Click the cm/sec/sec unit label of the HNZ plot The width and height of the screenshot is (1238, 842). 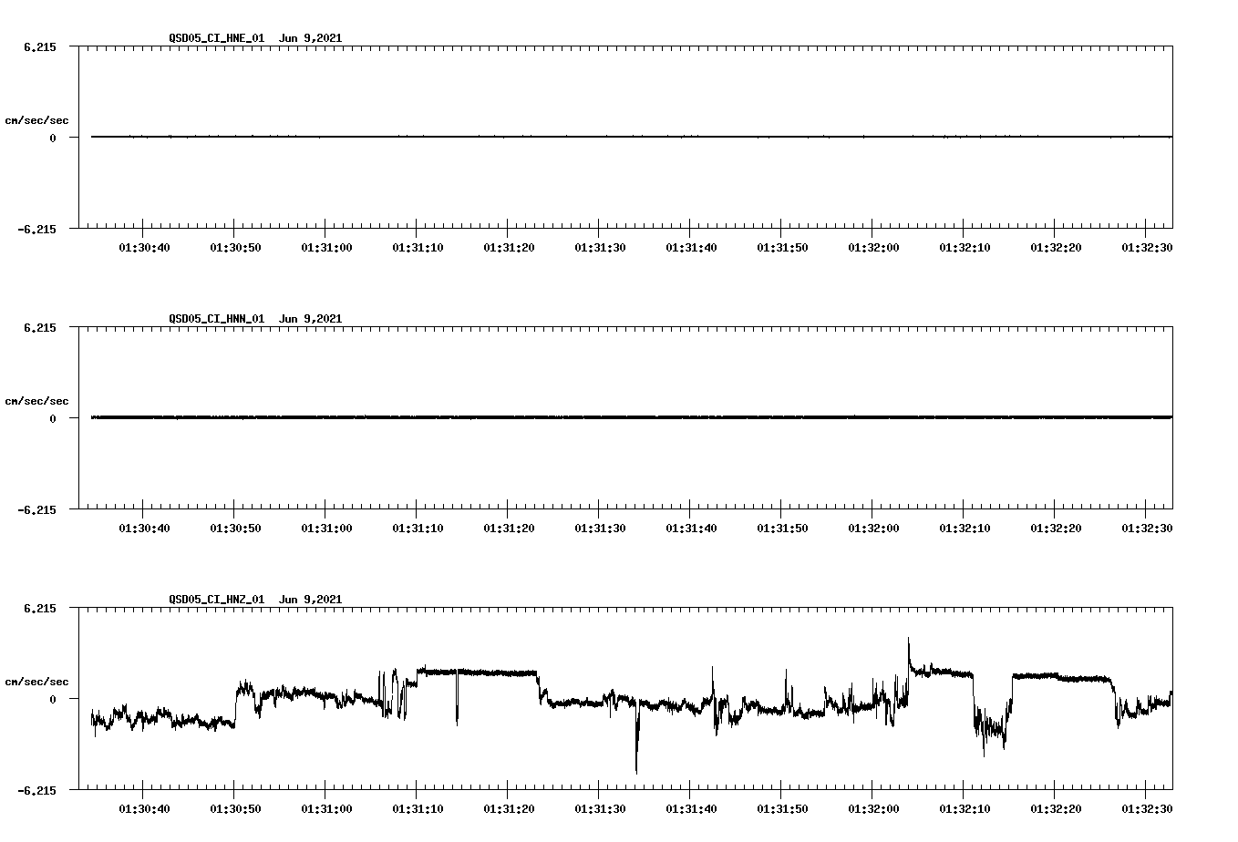click(36, 682)
